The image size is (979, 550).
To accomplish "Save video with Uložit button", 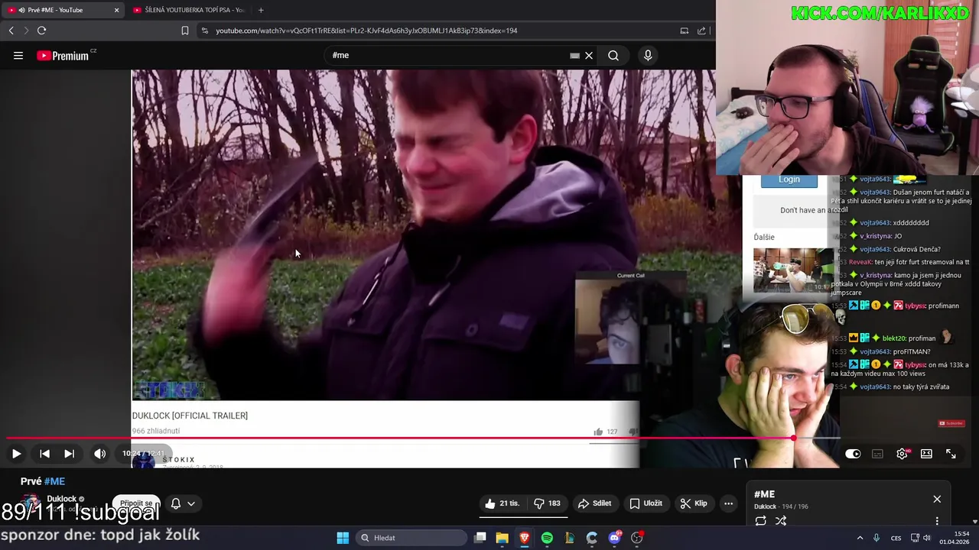I will [646, 503].
